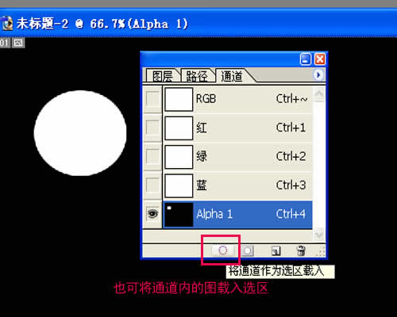The height and width of the screenshot is (317, 397).
Task: Switch to the 路径 tab
Action: 197,76
